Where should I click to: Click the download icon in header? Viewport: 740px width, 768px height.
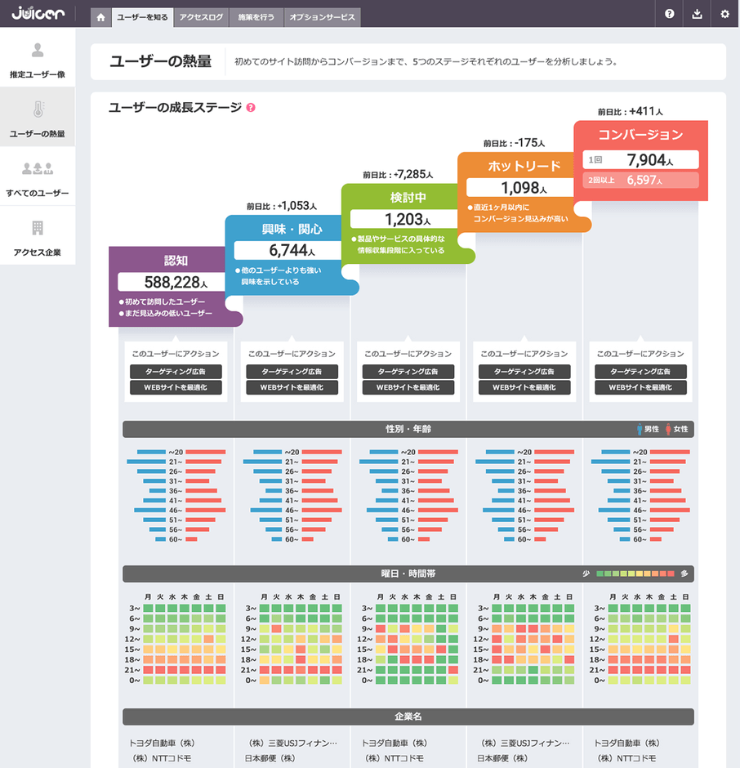point(697,14)
